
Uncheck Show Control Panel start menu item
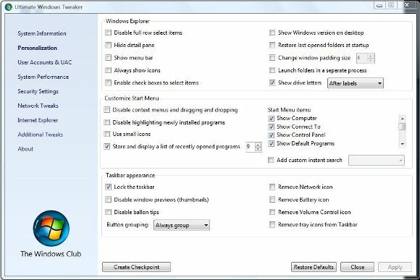[x=272, y=135]
